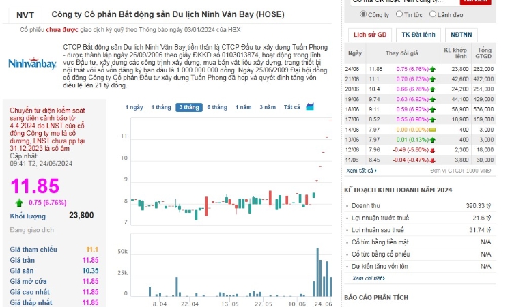Click the Giá tham chiếu label

[x=33, y=249]
